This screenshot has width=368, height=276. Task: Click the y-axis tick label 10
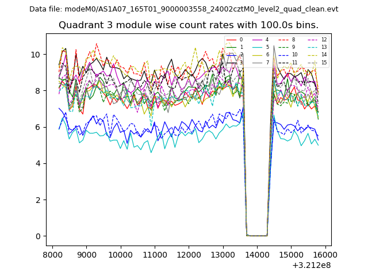pos(36,55)
